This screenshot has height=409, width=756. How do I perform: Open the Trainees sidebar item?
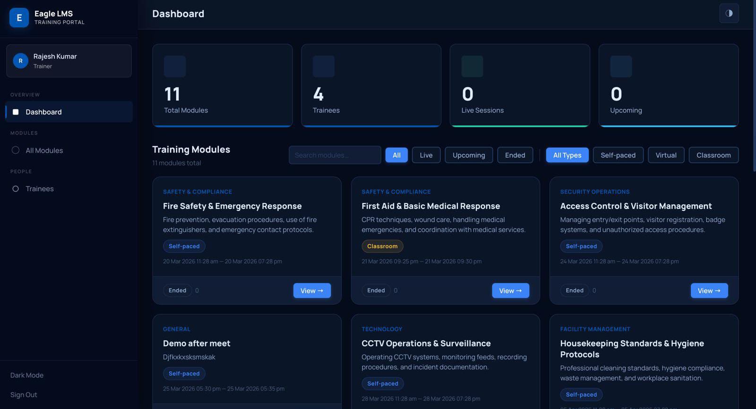pos(69,189)
